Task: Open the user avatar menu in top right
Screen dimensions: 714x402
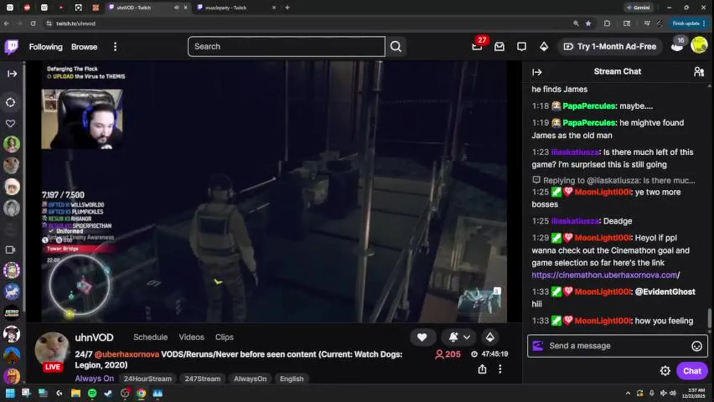Action: (699, 45)
